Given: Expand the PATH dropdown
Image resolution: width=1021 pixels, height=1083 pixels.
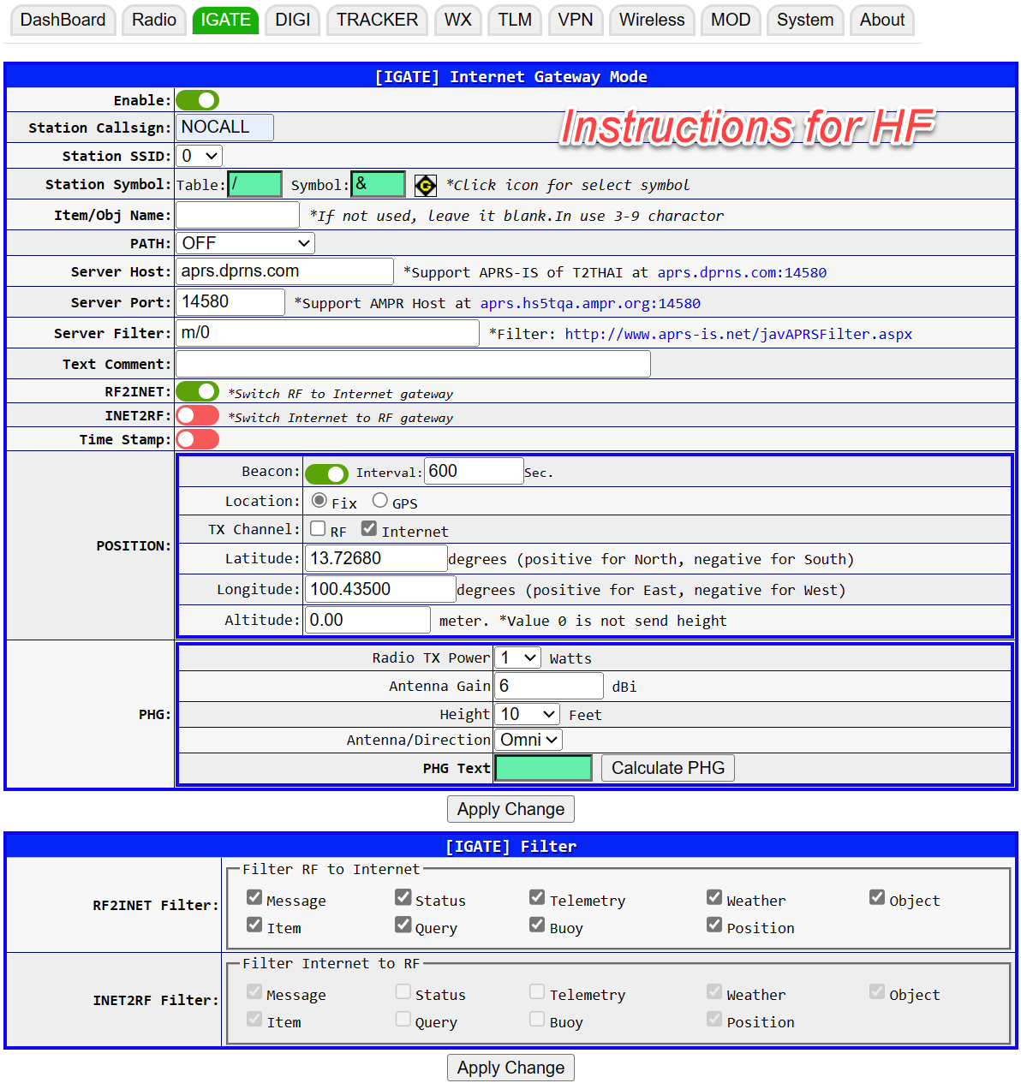Looking at the screenshot, I should click(245, 243).
